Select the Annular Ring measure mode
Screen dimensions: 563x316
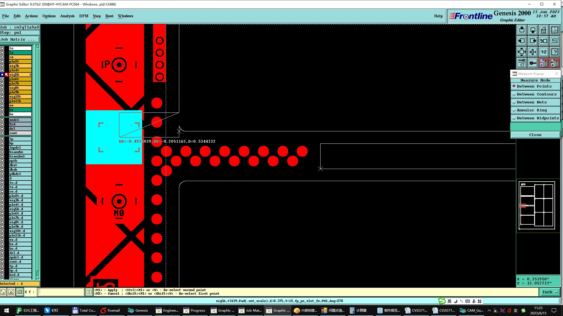[x=532, y=110]
